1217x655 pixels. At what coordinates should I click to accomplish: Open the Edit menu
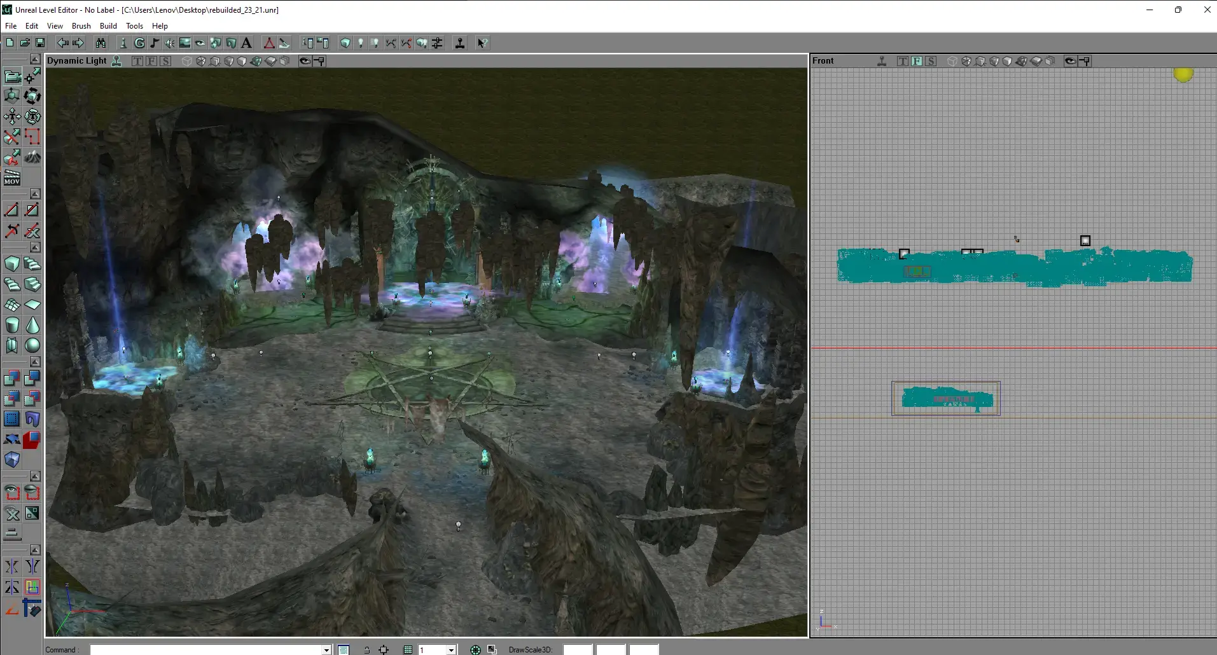(x=32, y=26)
